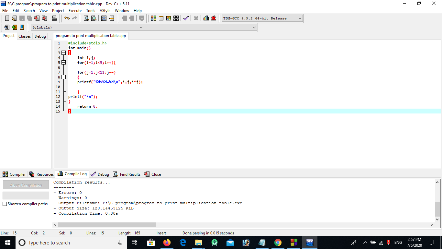Start debugging with the purple checkmark icon
Screen dimensions: 442x249
coord(186,18)
